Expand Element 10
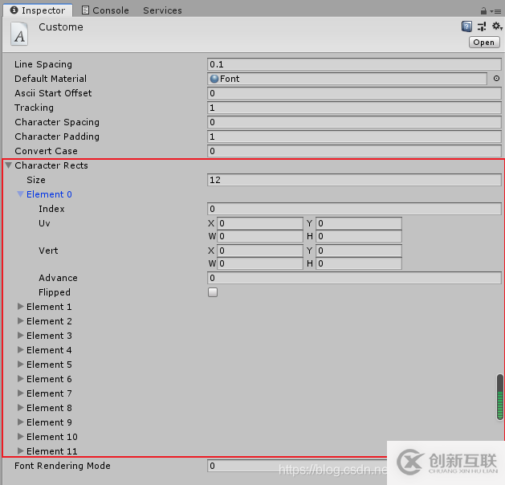 20,436
